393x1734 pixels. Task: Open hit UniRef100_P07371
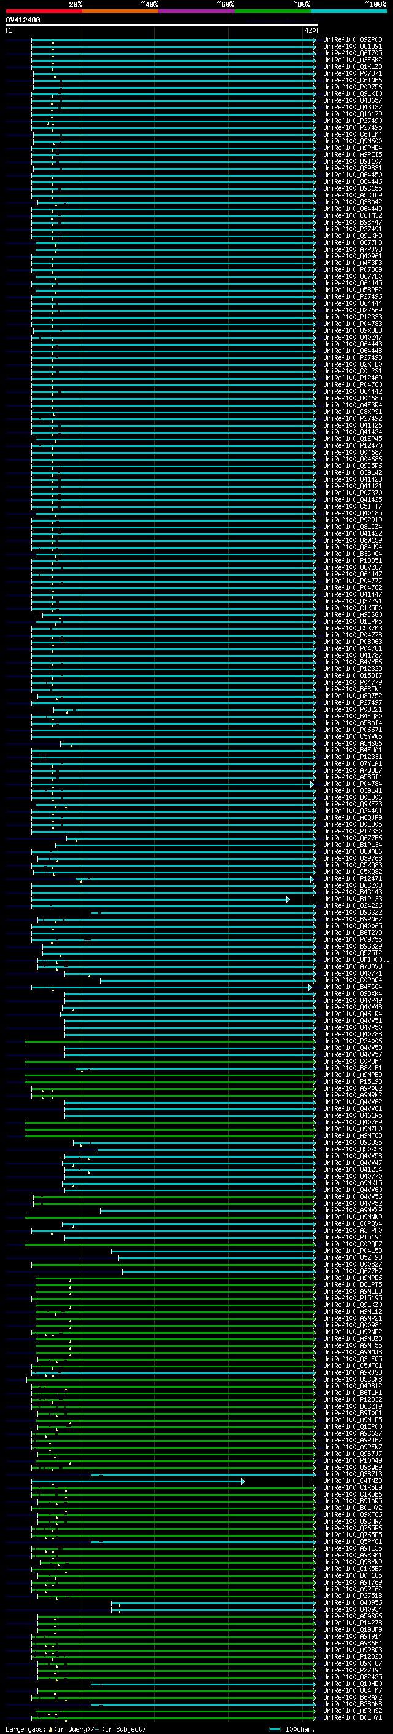coord(352,73)
